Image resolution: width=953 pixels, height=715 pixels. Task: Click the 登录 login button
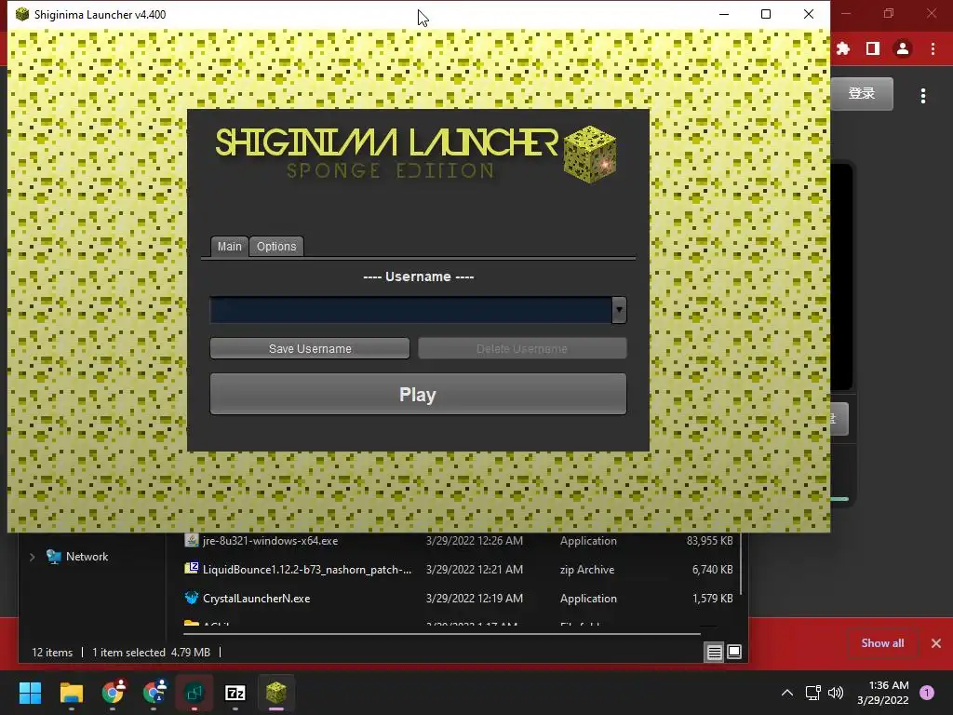point(862,94)
